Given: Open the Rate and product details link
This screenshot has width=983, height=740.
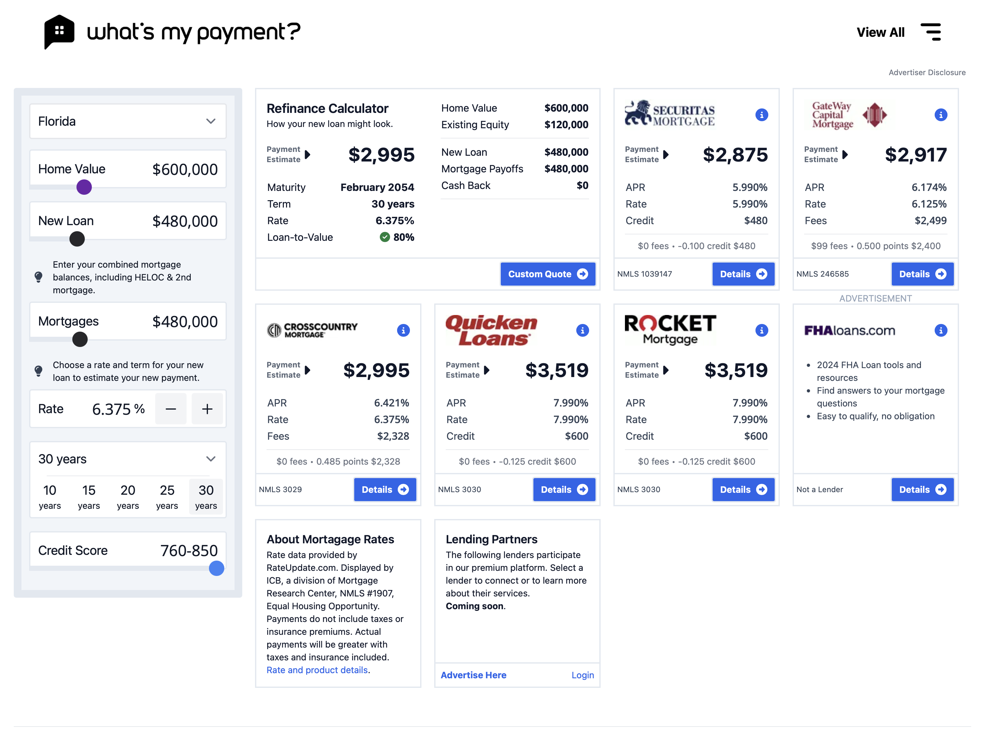Looking at the screenshot, I should coord(317,670).
